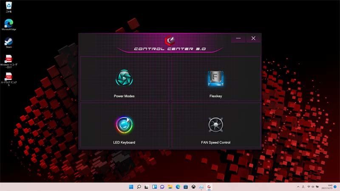The width and height of the screenshot is (340, 191).
Task: Open Power Modes via its aperture icon
Action: pos(124,78)
